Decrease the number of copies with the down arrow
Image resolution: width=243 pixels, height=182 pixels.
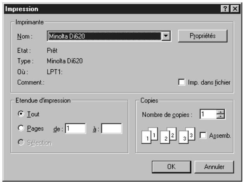coord(220,116)
